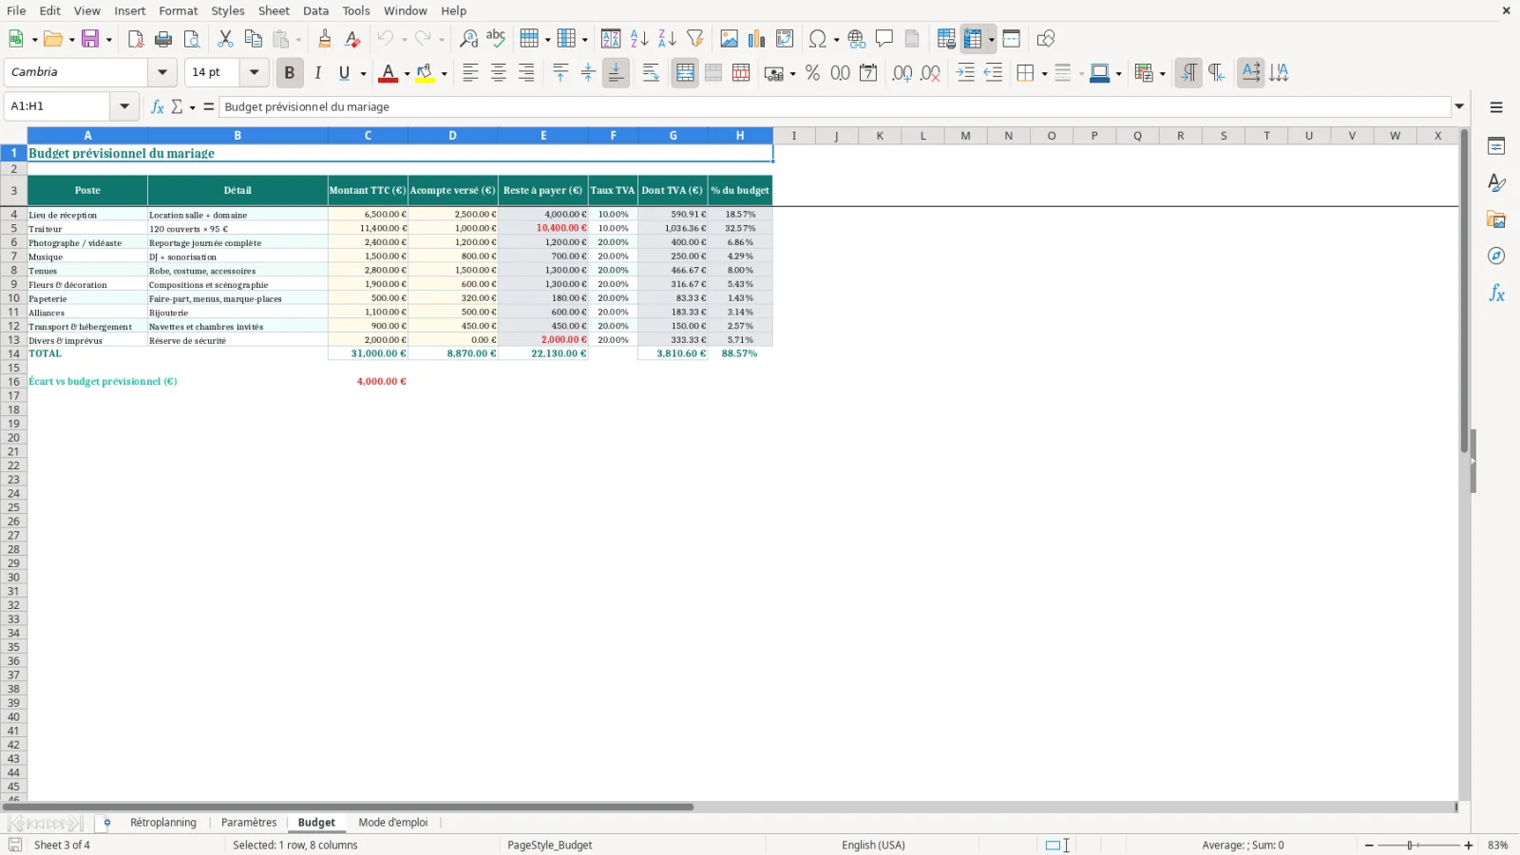Screen dimensions: 1520x855
Task: Expand the formula bar
Action: [1459, 106]
